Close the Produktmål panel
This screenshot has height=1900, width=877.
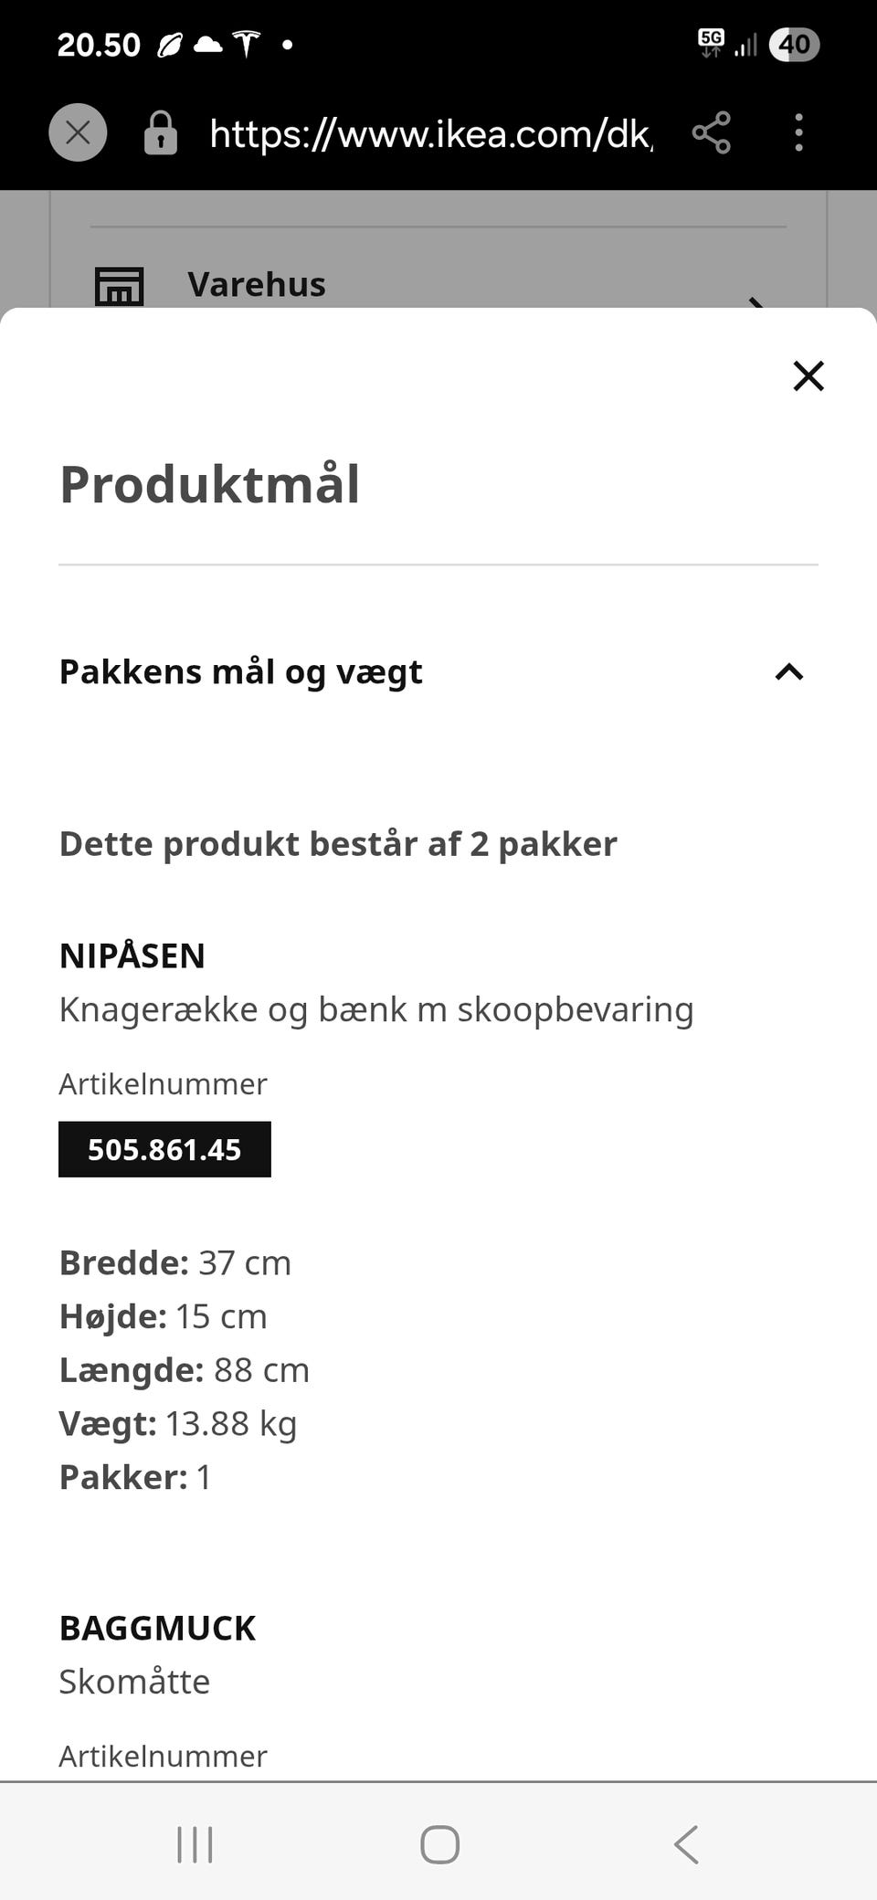tap(808, 375)
